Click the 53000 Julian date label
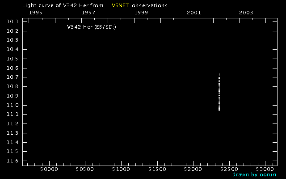This screenshot has width=286, height=179. (x=265, y=169)
